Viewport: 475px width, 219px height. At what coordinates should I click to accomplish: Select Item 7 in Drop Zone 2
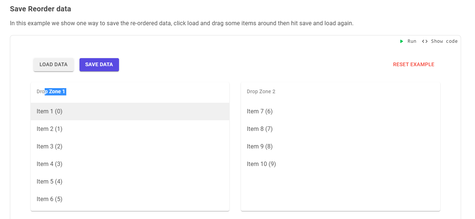(x=260, y=111)
